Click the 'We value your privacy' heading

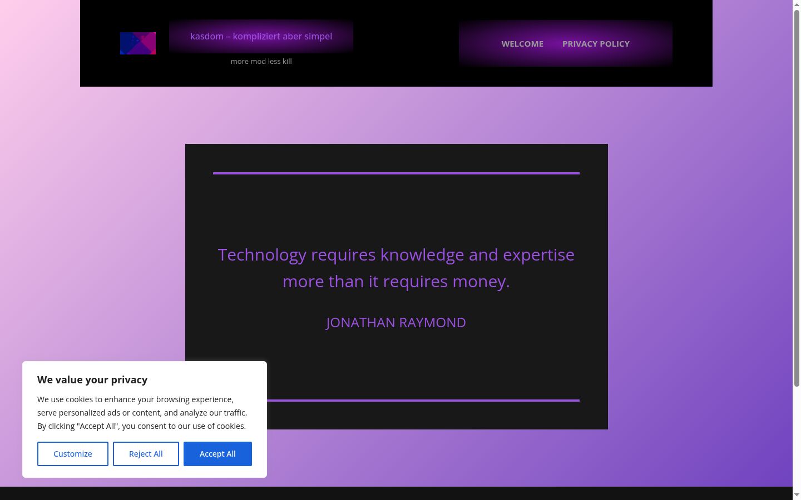tap(92, 380)
